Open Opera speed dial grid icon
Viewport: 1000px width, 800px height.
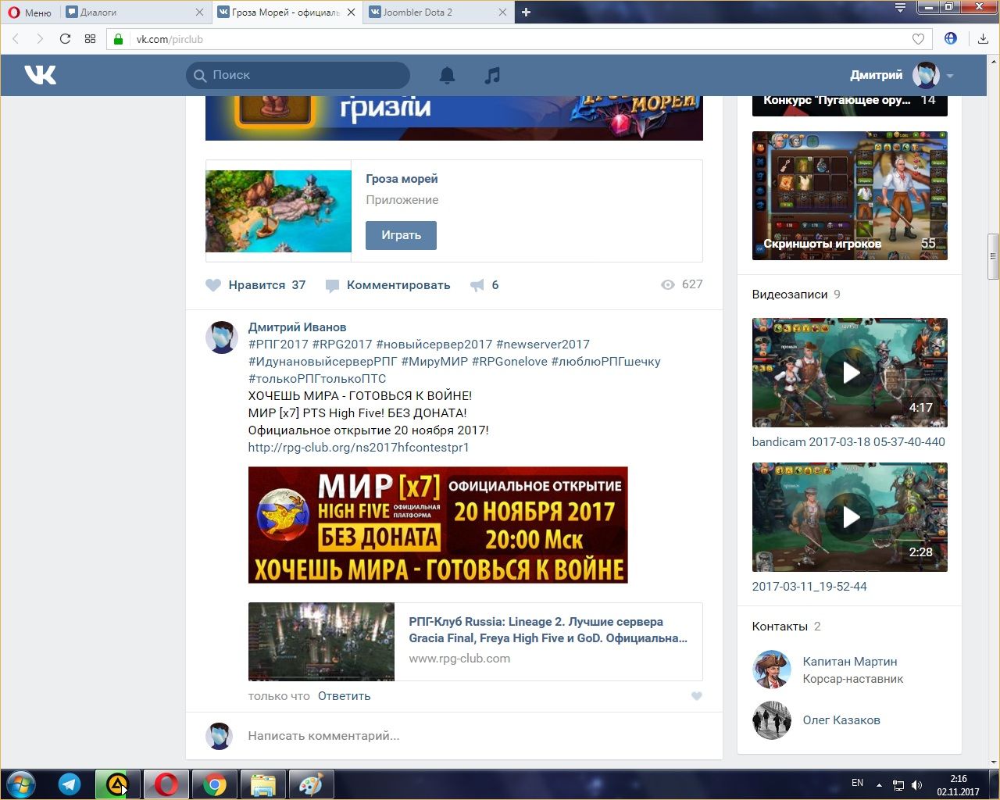90,39
